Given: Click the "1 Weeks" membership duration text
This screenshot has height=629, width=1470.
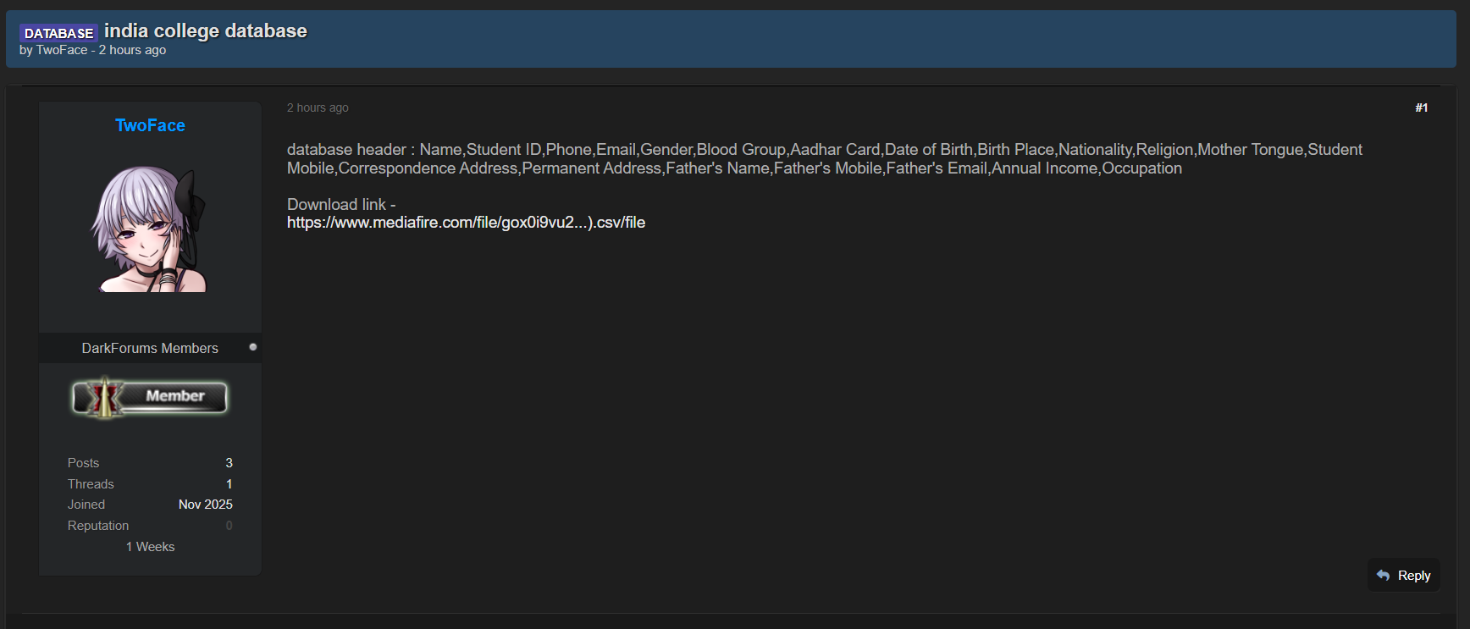Looking at the screenshot, I should pyautogui.click(x=150, y=547).
